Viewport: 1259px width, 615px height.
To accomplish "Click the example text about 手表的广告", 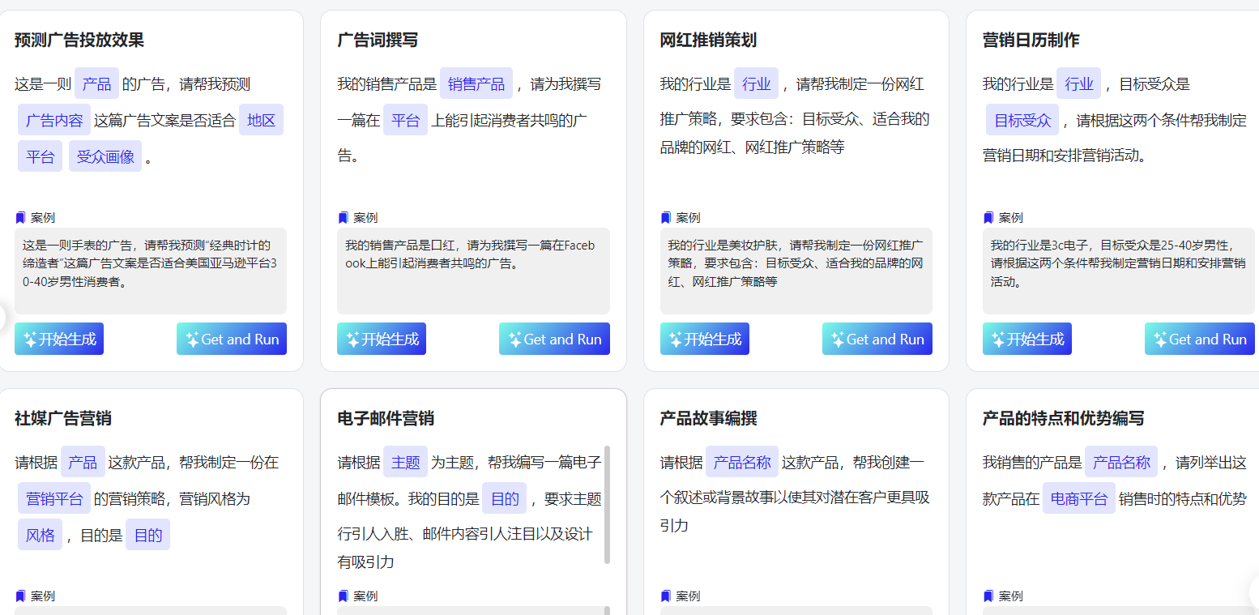I will 151,263.
